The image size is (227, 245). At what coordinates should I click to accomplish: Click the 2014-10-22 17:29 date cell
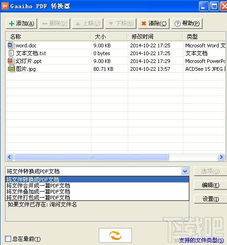(150, 61)
